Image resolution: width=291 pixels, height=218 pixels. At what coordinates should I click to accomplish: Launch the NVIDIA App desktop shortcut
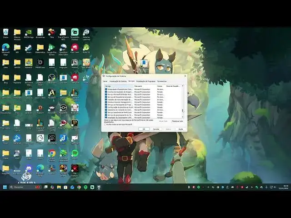pos(29,33)
